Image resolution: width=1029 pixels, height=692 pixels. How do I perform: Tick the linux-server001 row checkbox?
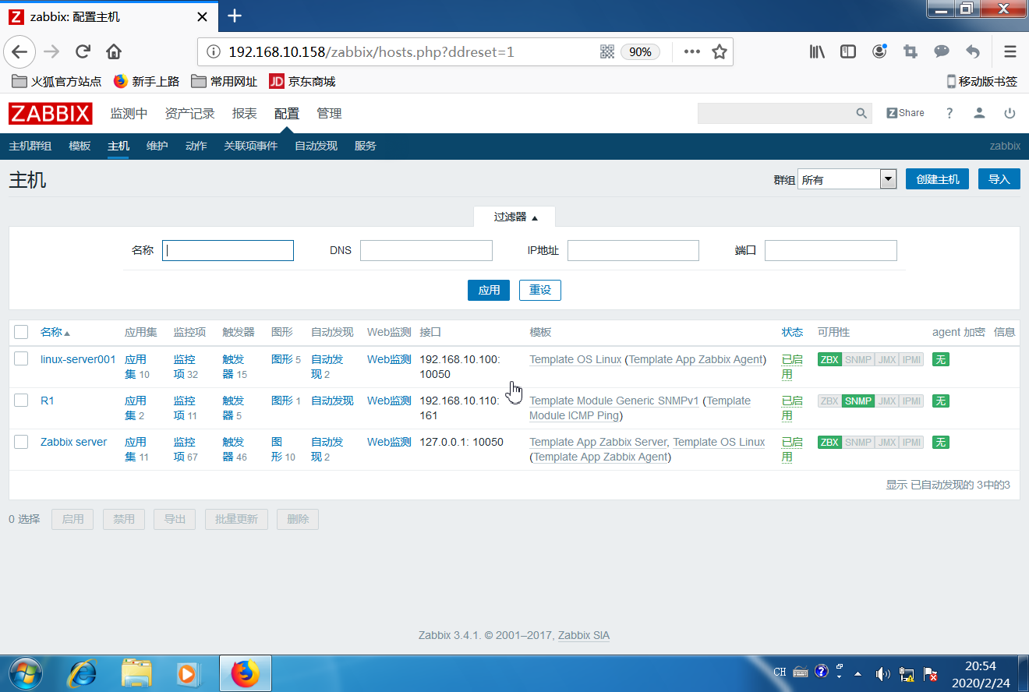click(x=21, y=359)
